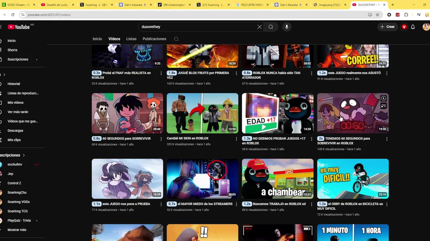Select the Videos channel tab
Image resolution: width=430 pixels, height=241 pixels.
(x=114, y=39)
